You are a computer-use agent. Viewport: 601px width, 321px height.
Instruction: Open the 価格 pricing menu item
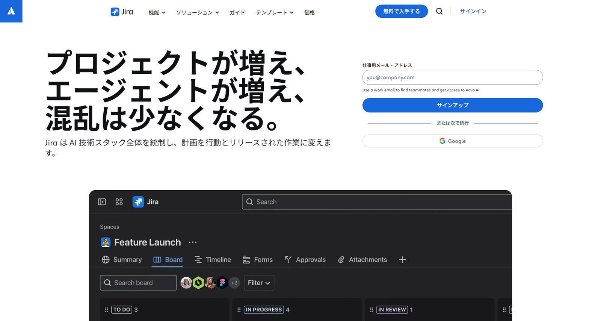(x=310, y=12)
